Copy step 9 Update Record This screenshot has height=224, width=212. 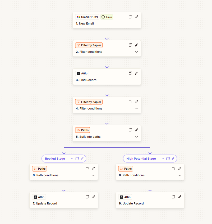tap(173, 197)
